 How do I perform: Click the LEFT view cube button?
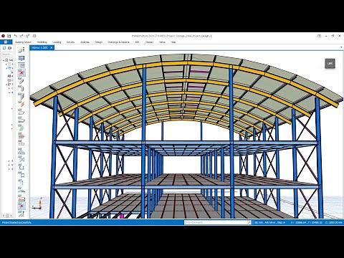point(330,64)
